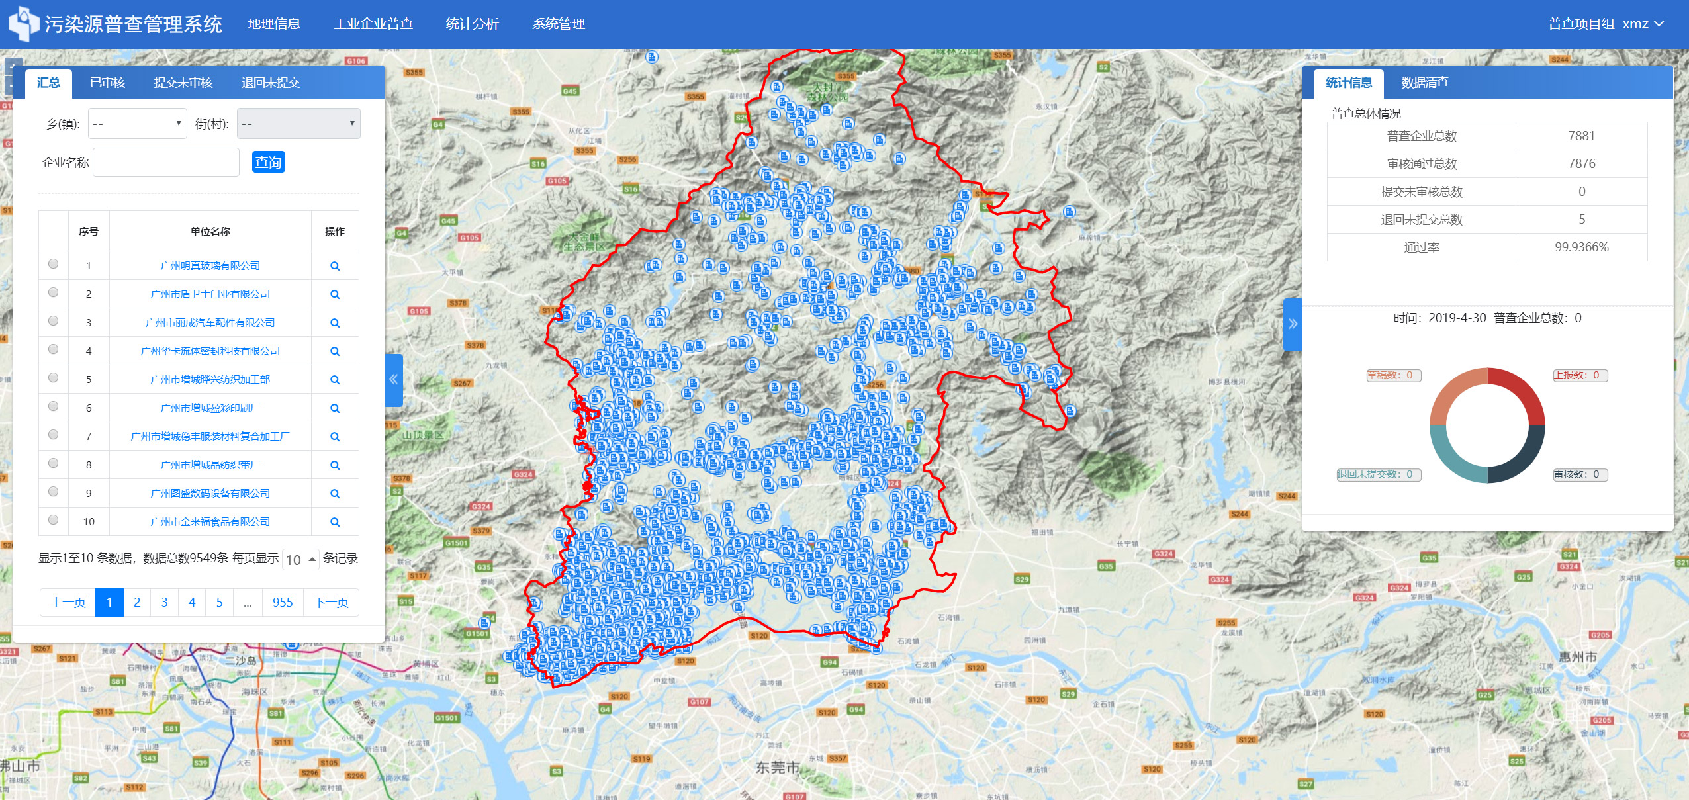Image resolution: width=1689 pixels, height=800 pixels.
Task: Collapse the right statistics panel arrow
Action: [1292, 324]
